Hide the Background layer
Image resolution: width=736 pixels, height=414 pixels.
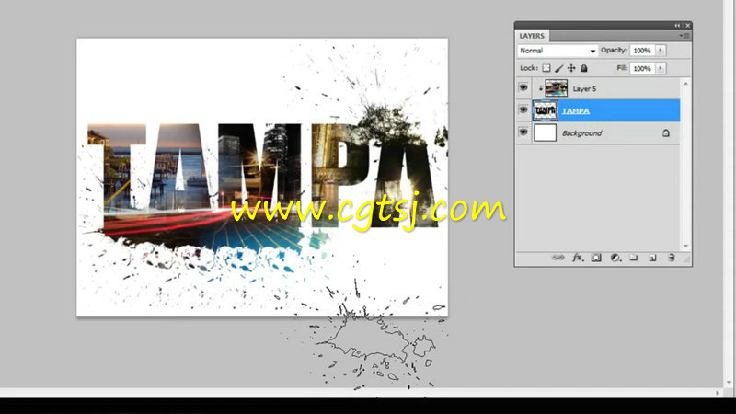(x=523, y=132)
